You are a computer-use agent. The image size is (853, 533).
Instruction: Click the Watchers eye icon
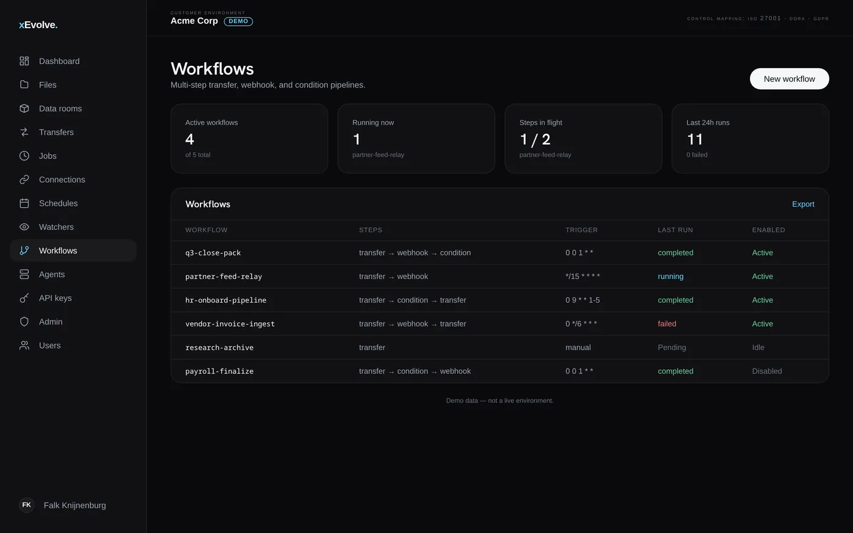pos(24,227)
